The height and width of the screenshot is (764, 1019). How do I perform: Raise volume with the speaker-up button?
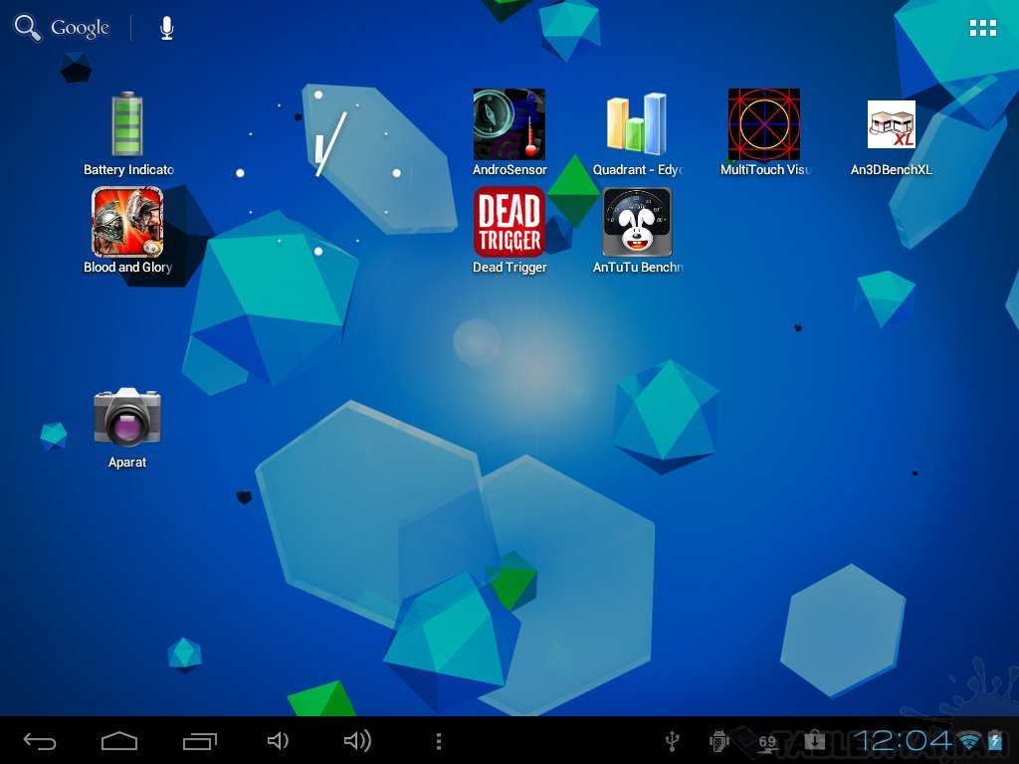357,741
